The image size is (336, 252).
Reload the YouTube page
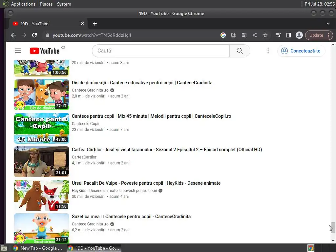(x=34, y=35)
